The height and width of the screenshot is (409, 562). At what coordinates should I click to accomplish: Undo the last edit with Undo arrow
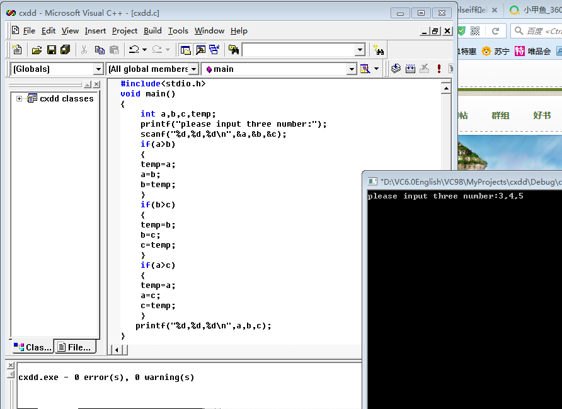coord(134,49)
